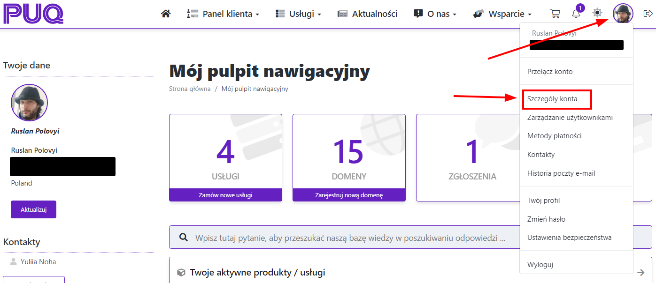This screenshot has width=656, height=283.
Task: Click the user avatar in the top bar
Action: pos(623,13)
